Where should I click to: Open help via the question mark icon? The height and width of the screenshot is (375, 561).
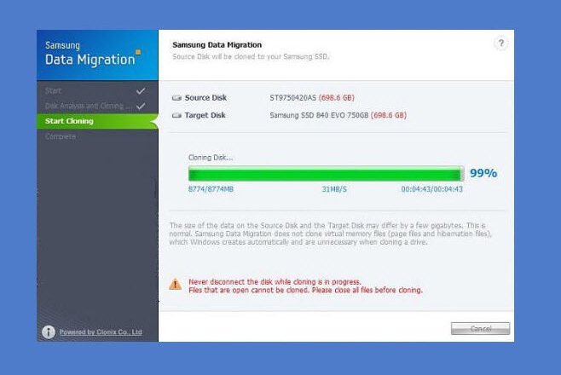coord(501,43)
